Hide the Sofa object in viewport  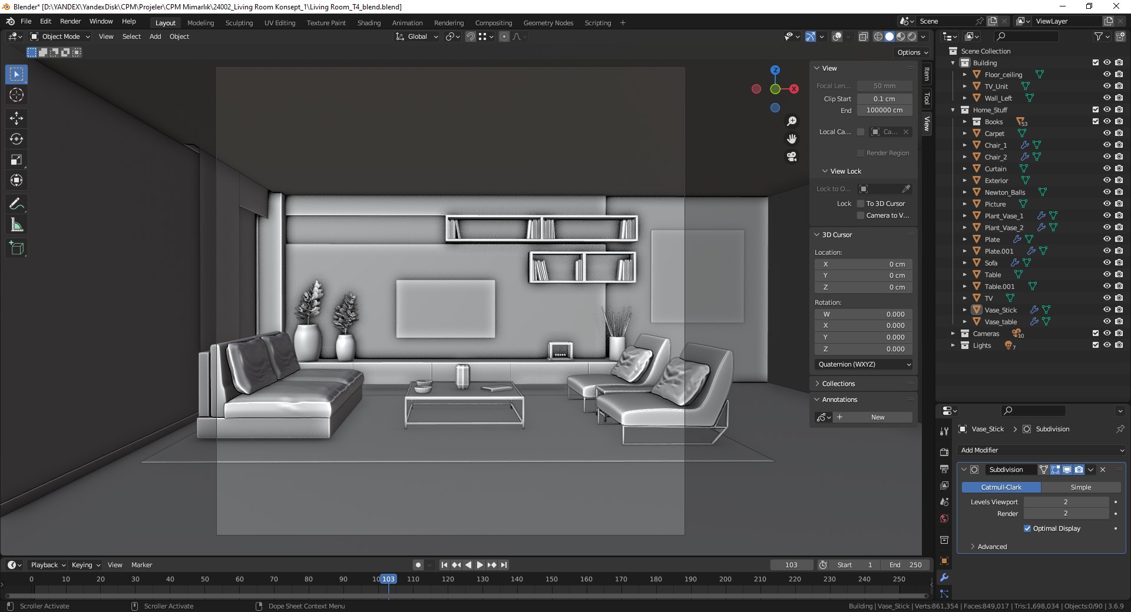pos(1107,263)
